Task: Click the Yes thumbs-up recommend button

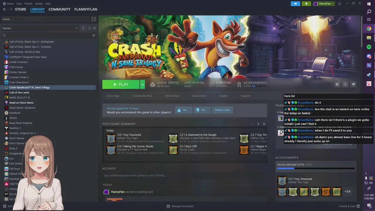Action: (x=184, y=110)
